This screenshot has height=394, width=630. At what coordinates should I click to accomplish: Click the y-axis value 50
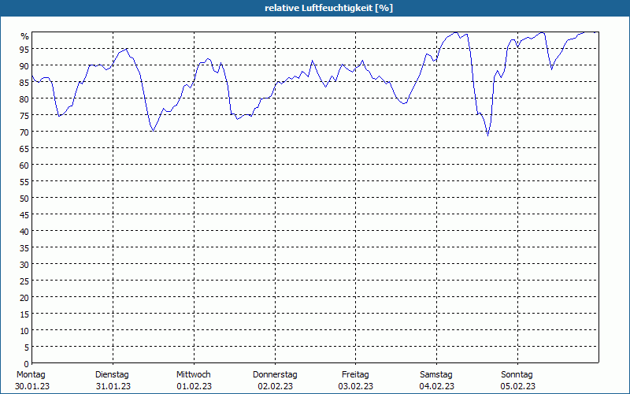24,199
